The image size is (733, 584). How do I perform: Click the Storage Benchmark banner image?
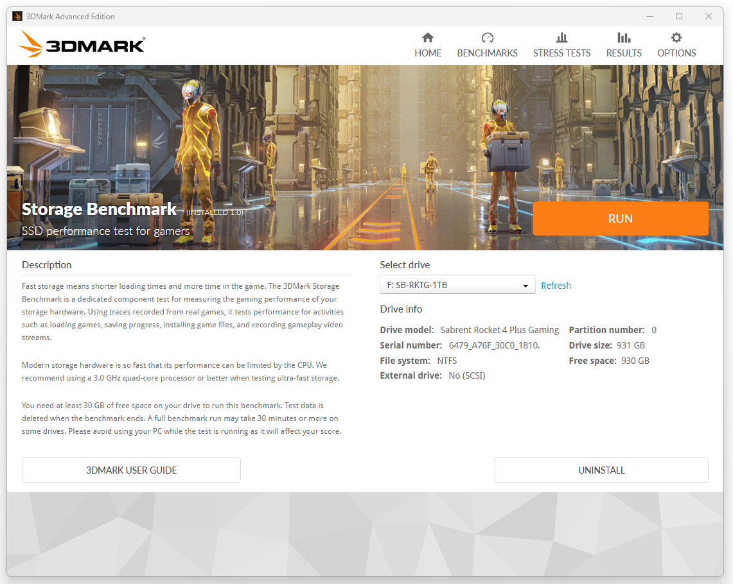(365, 157)
